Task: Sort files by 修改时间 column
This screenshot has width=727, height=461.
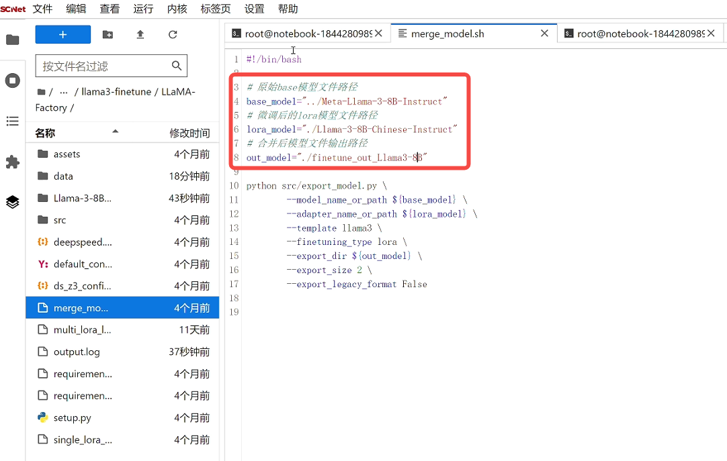Action: coord(189,133)
